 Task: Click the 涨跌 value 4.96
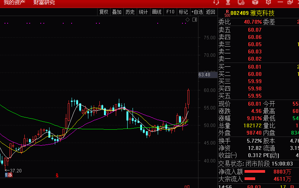click(256, 111)
